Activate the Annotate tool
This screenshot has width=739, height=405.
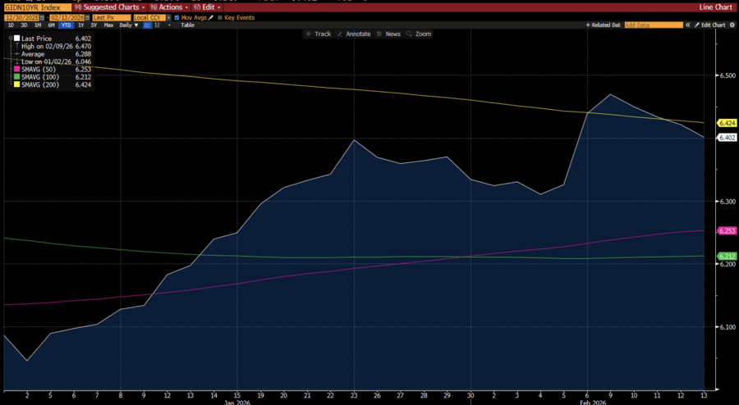(x=354, y=34)
